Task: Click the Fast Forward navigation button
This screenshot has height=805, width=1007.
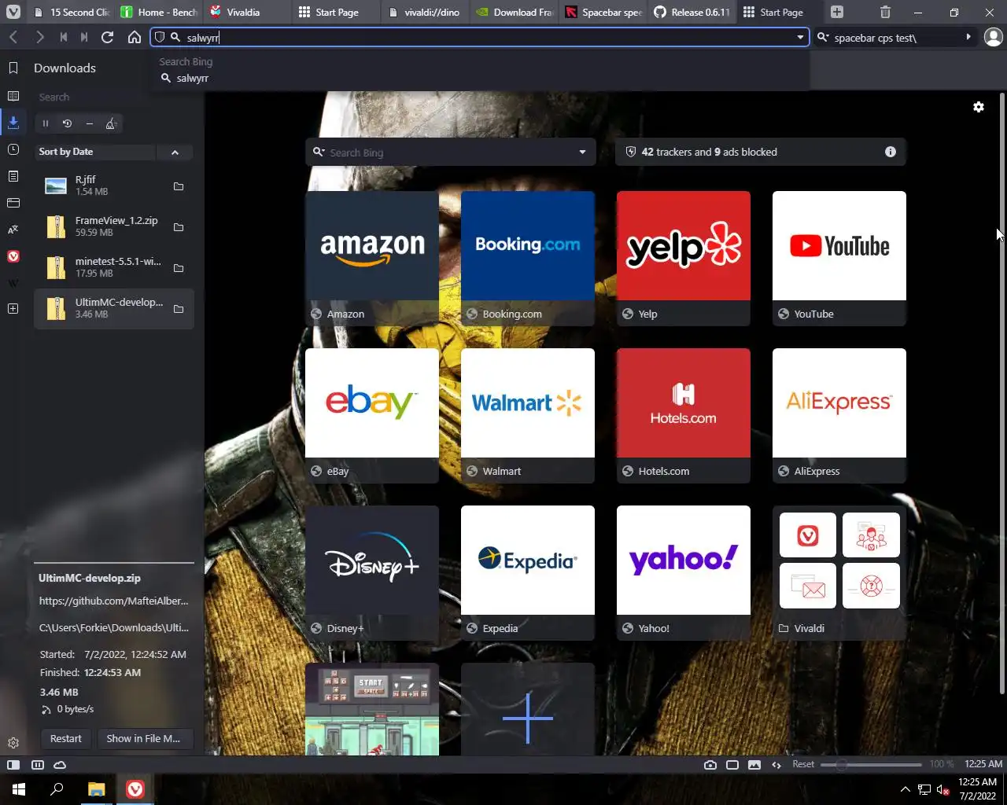Action: coord(84,37)
